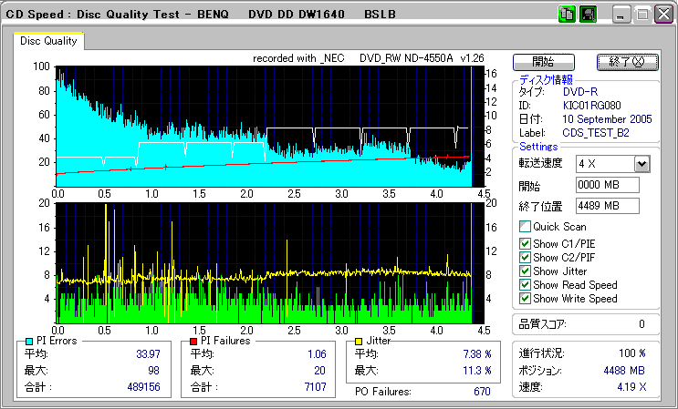Image resolution: width=678 pixels, height=409 pixels.
Task: Enable the Quick Scan checkbox
Action: coord(525,227)
